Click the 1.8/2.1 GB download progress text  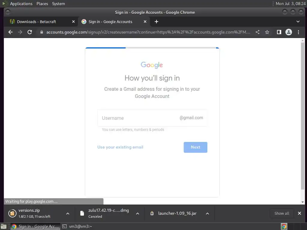coord(34,217)
